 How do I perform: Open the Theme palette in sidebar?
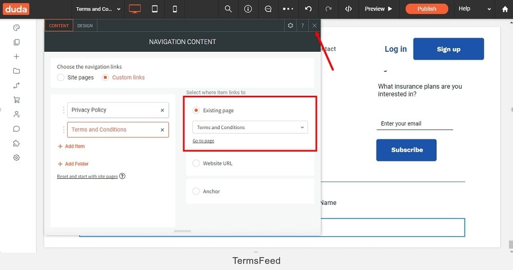tap(16, 28)
